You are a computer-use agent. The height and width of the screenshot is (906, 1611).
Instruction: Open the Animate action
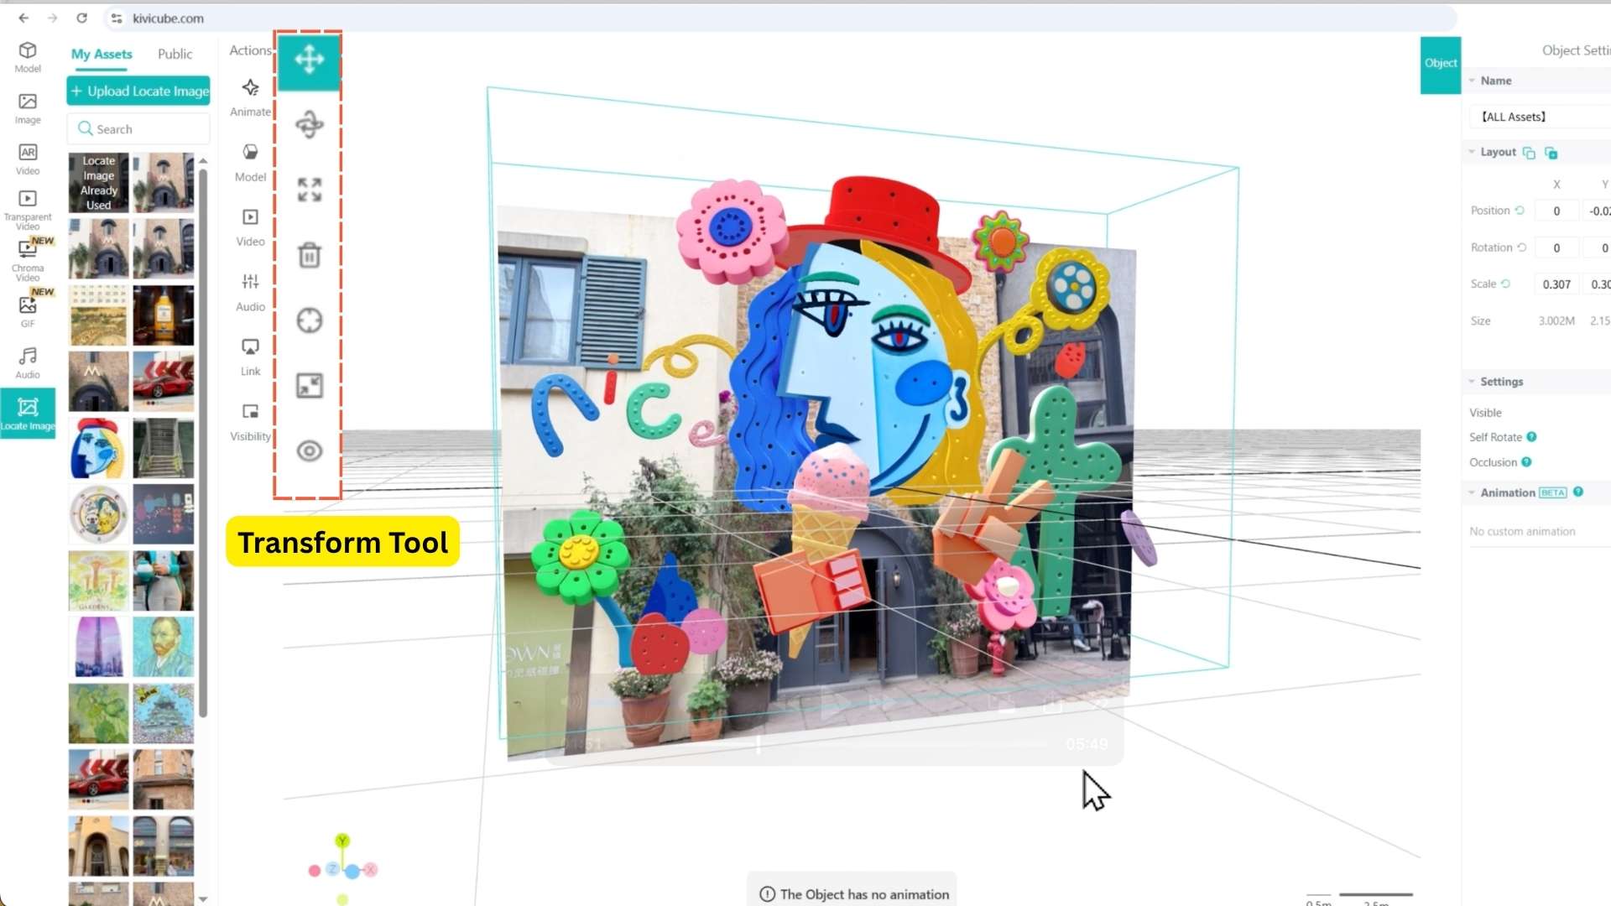[x=250, y=97]
